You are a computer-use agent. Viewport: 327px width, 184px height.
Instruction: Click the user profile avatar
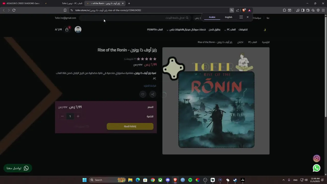[78, 29]
